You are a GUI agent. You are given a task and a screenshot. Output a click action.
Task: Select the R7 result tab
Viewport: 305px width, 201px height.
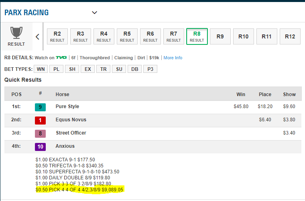174,36
